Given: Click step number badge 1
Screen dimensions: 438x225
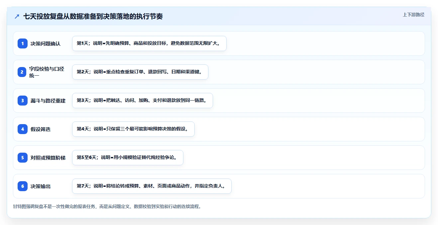Looking at the screenshot, I should tap(23, 43).
